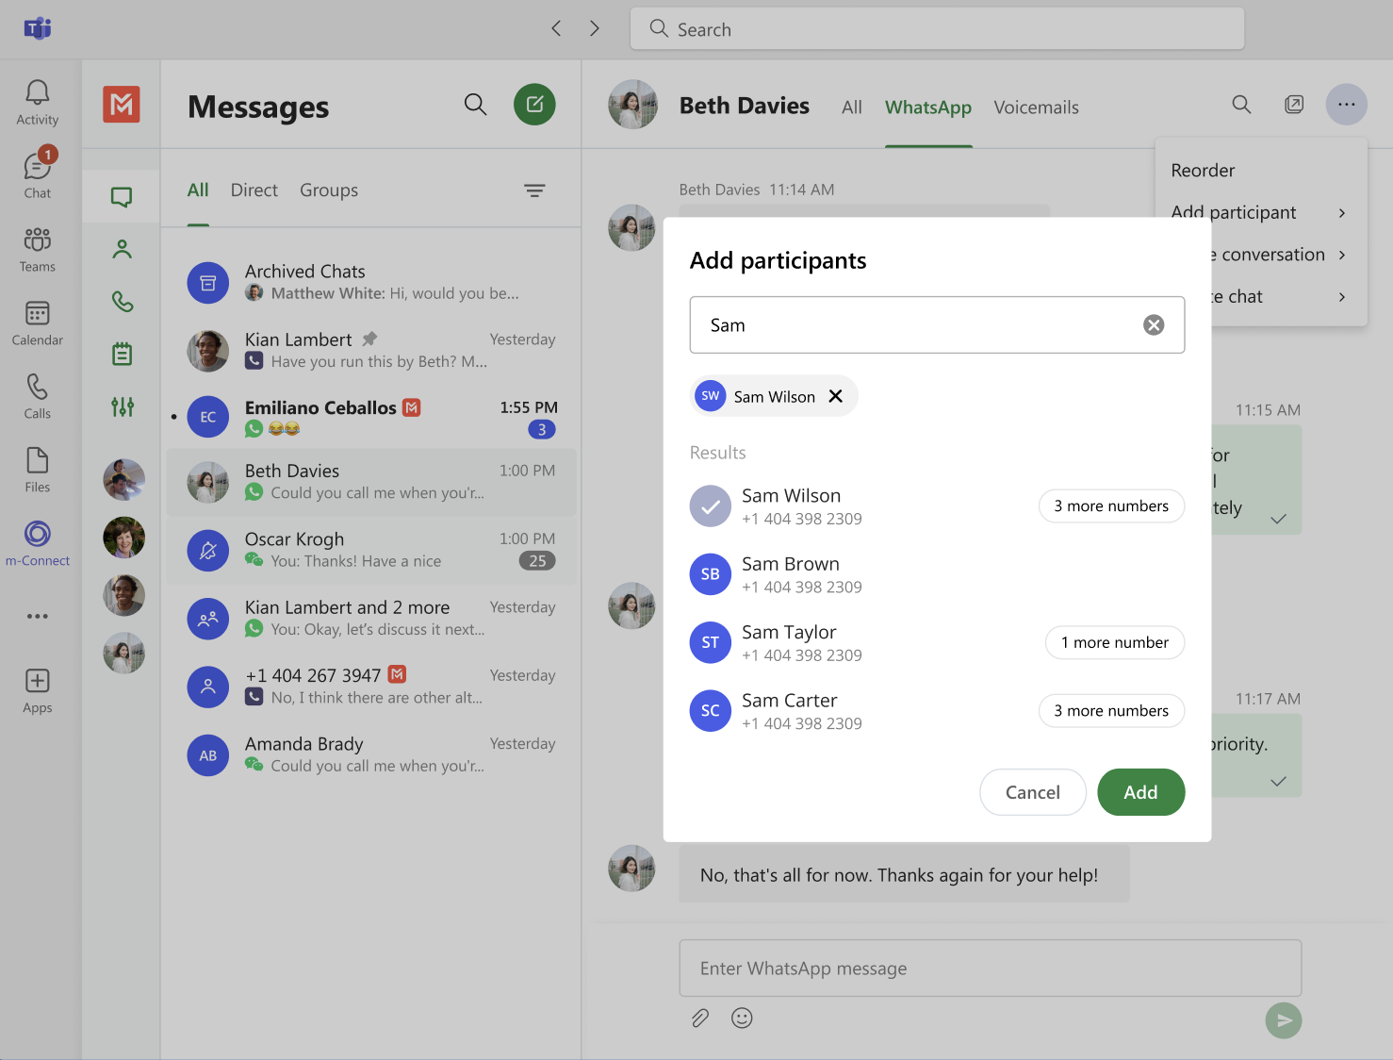1393x1060 pixels.
Task: Select Sam Carter from the results
Action: pos(861,711)
